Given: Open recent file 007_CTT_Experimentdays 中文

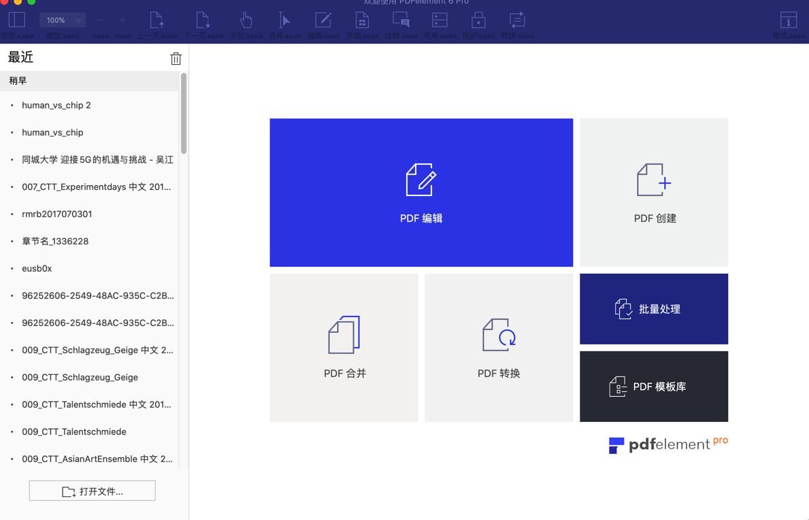Looking at the screenshot, I should click(x=89, y=186).
